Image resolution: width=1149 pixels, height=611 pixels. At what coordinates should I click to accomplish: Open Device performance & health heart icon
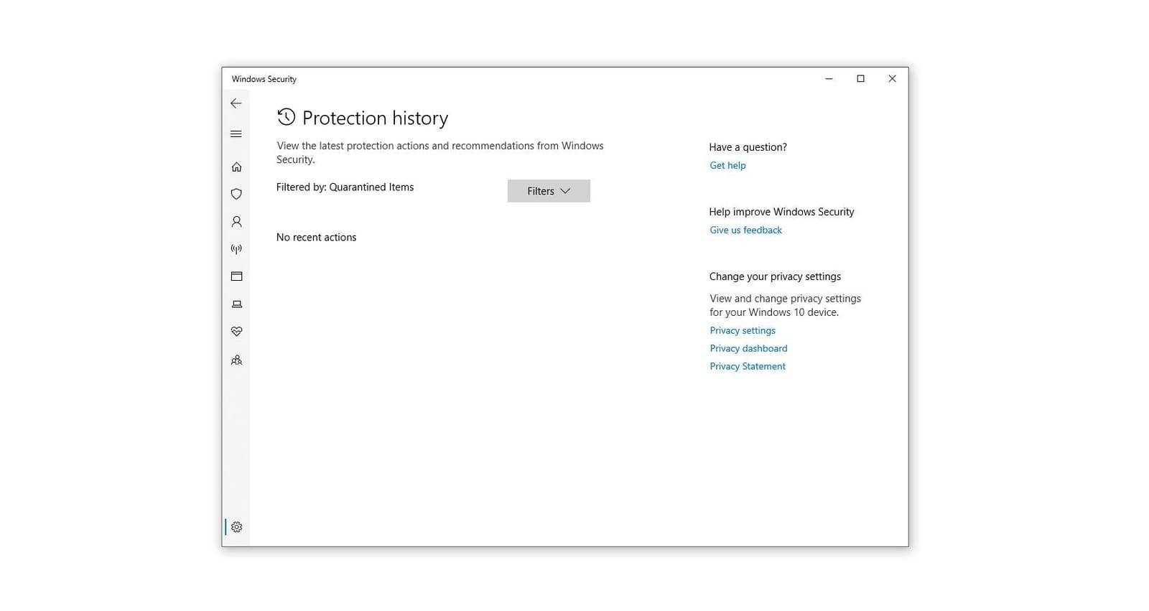[236, 332]
